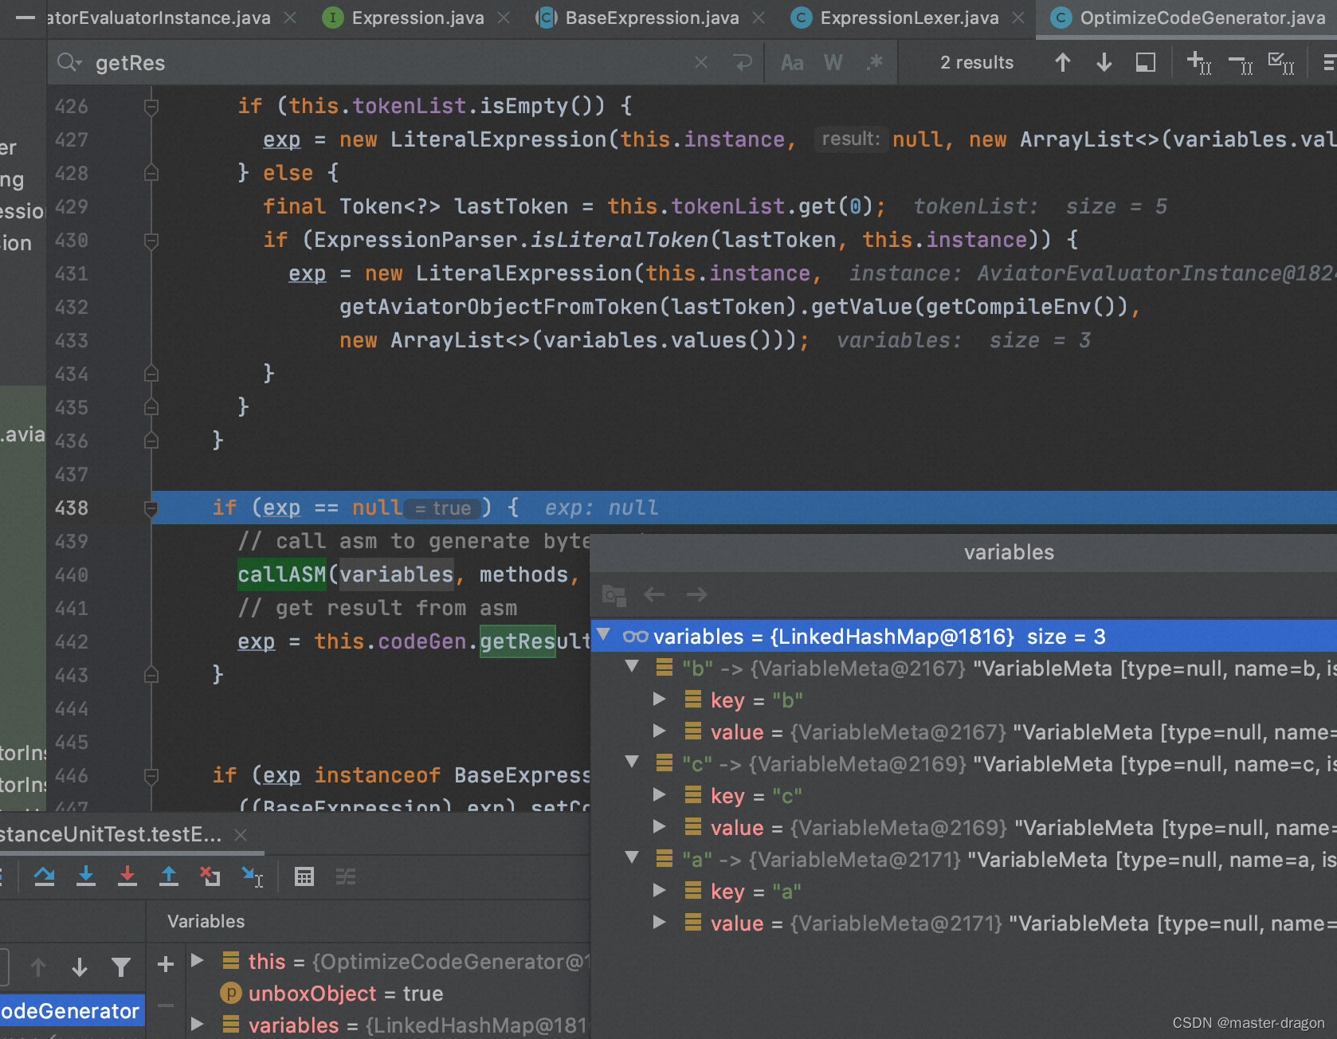Viewport: 1337px width, 1039px height.
Task: Collapse code block at line 430
Action: [x=151, y=240]
